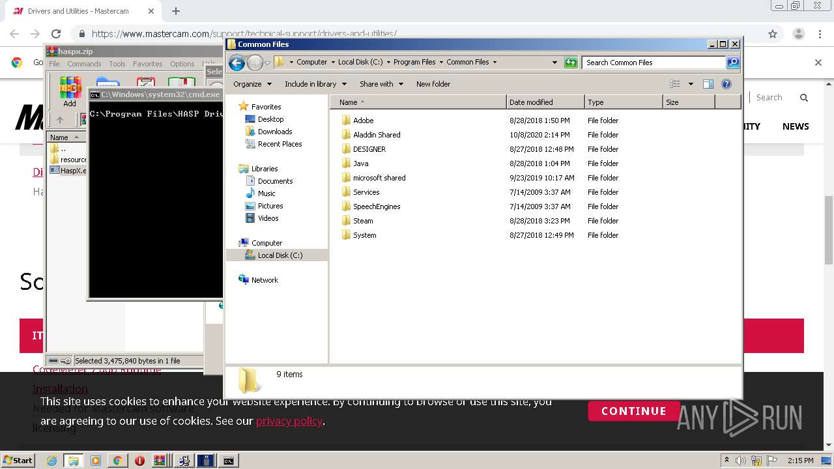Screen dimensions: 834x469
Task: Open the privacy policy link
Action: 289,421
